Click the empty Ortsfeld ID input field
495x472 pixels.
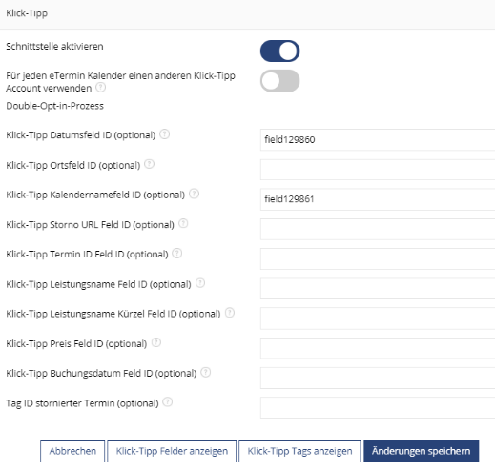click(x=378, y=170)
